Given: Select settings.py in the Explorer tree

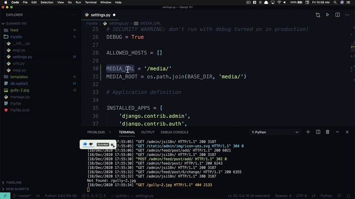Looking at the screenshot, I should [22, 57].
